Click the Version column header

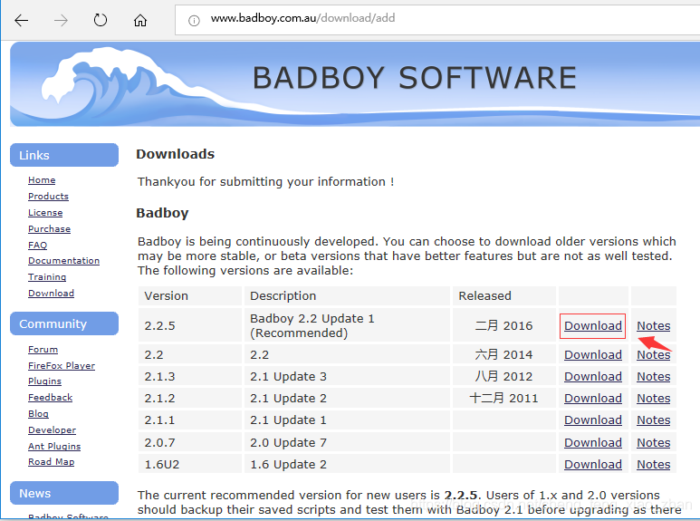pyautogui.click(x=190, y=295)
